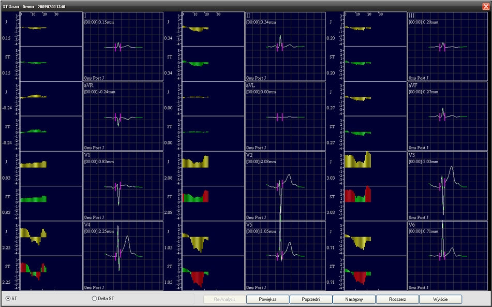Select the V4 waveform panel
Screen dimensions: 492x307
click(122, 256)
